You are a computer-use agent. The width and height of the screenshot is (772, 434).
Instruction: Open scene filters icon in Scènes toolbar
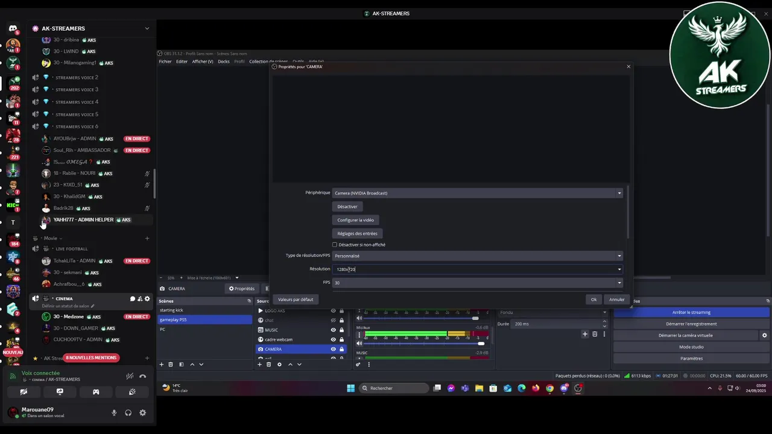pos(181,364)
